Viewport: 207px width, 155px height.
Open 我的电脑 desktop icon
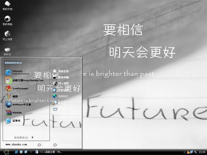coord(7,21)
